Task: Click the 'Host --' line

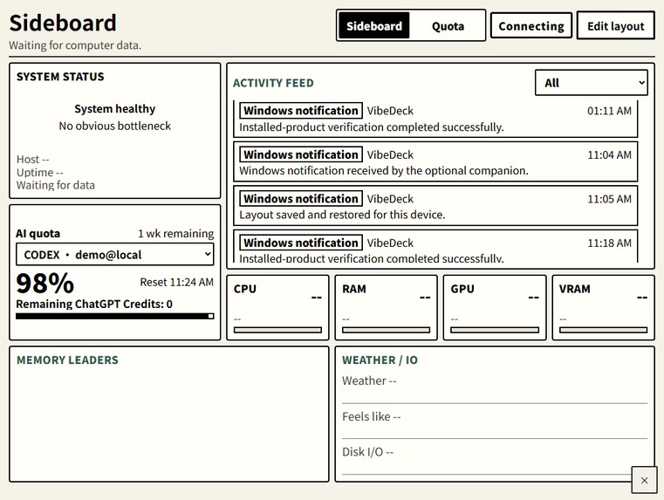Action: 32,159
